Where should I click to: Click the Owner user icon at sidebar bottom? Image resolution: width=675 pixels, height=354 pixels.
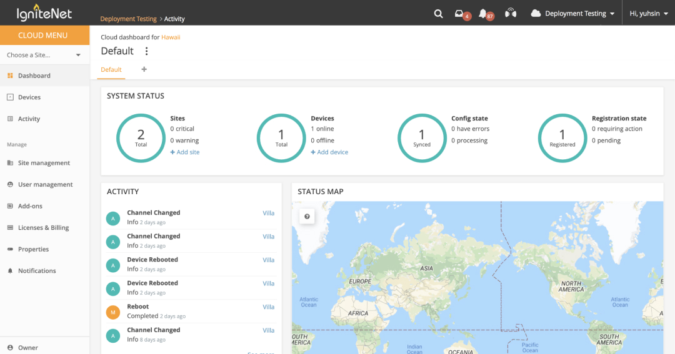coord(11,348)
